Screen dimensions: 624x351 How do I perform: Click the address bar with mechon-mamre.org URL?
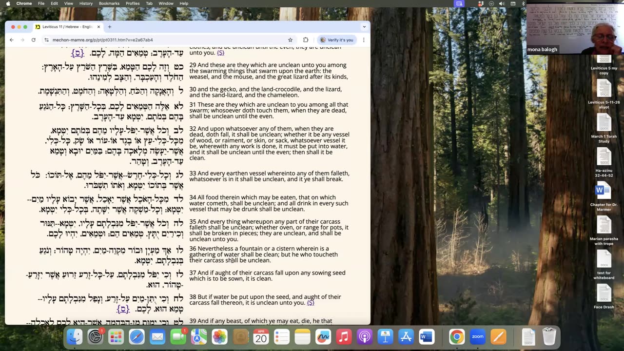[x=168, y=40]
